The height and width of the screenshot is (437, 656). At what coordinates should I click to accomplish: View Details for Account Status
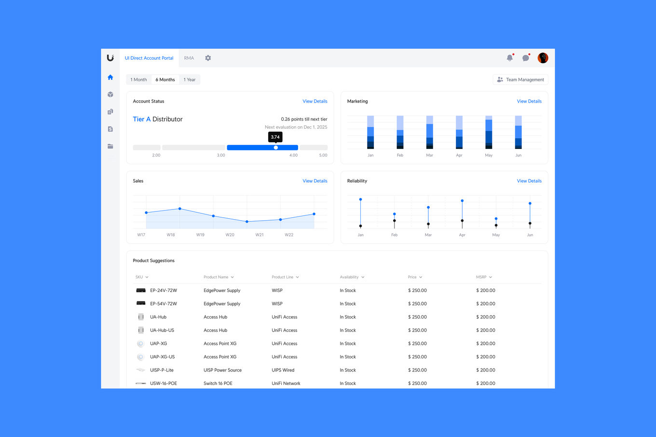click(315, 101)
